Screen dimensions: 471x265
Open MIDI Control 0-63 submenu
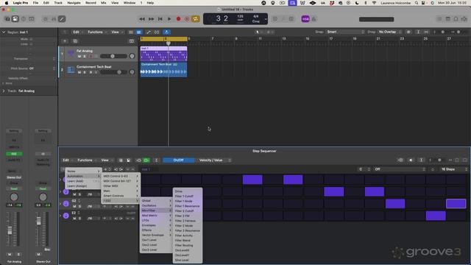coord(121,176)
